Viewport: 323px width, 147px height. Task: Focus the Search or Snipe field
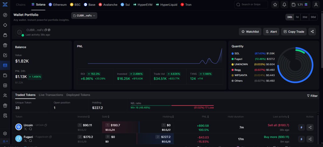(251, 5)
